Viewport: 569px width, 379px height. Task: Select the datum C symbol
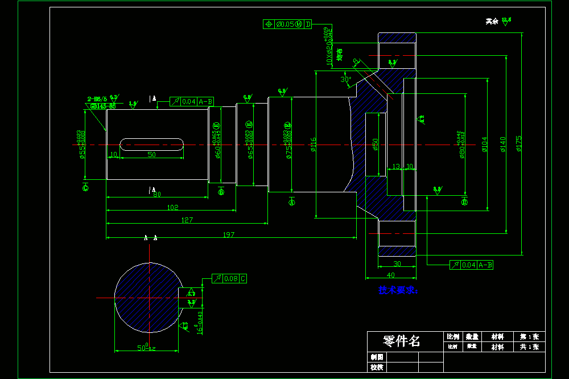point(86,187)
